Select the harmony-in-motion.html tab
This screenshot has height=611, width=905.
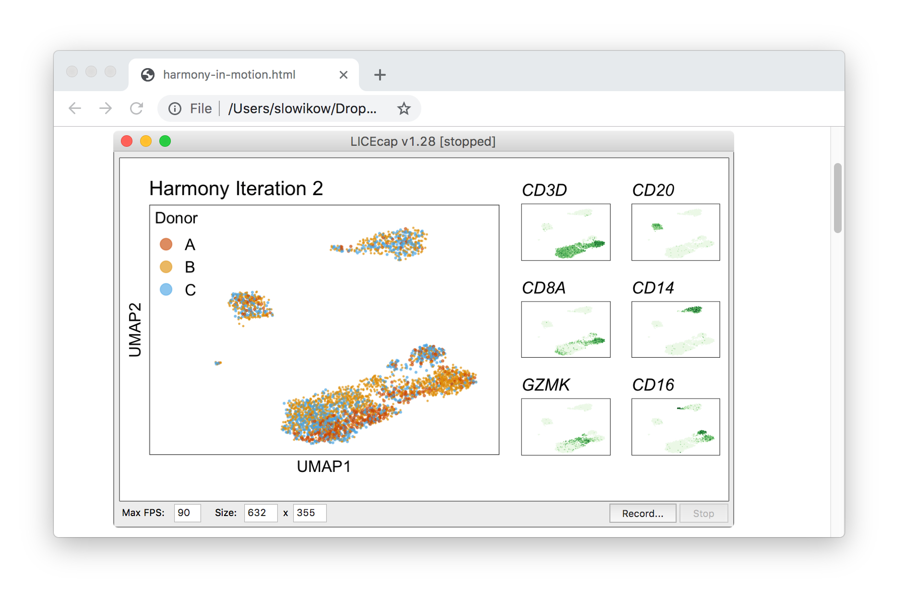tap(229, 75)
